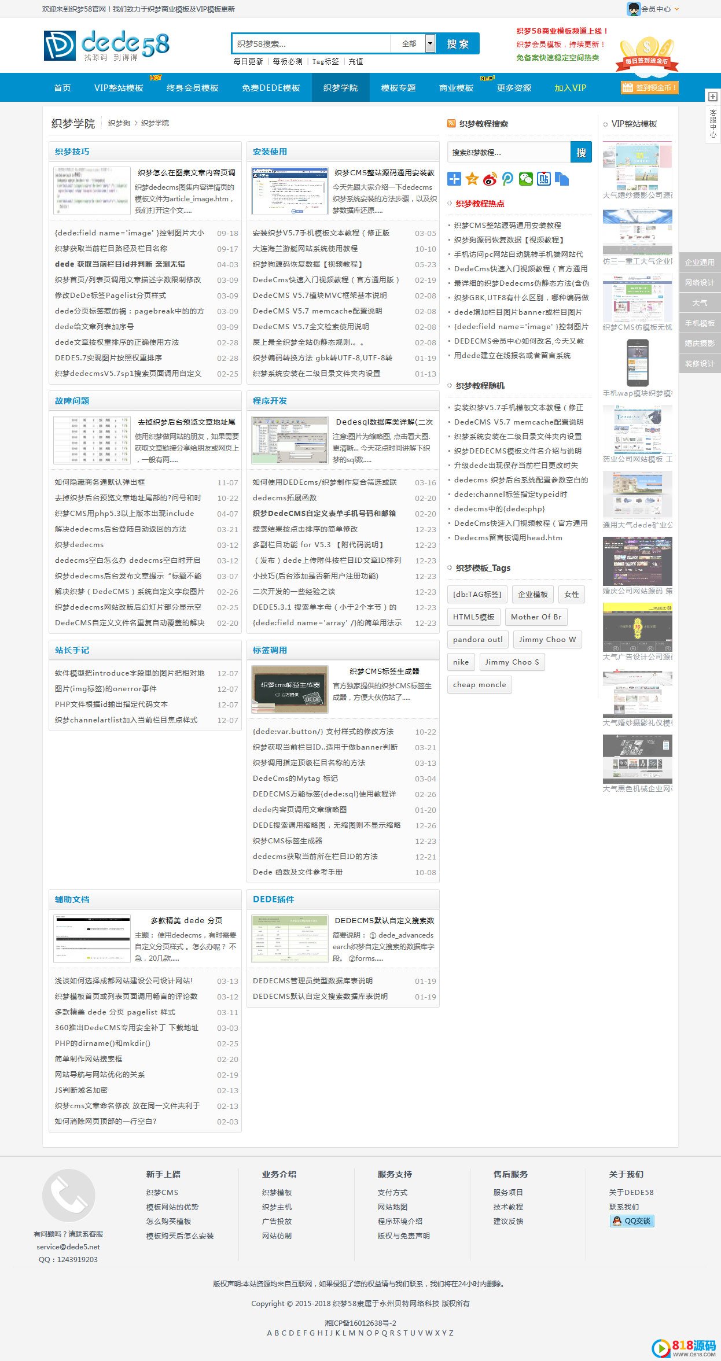Open the 织梦学院 navigation tab
The image size is (721, 1361).
click(x=340, y=87)
